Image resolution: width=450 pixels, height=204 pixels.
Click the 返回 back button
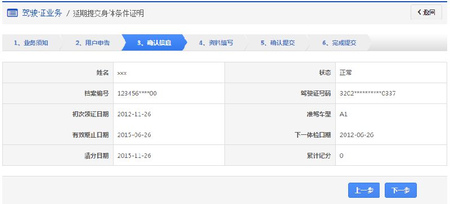tap(426, 12)
